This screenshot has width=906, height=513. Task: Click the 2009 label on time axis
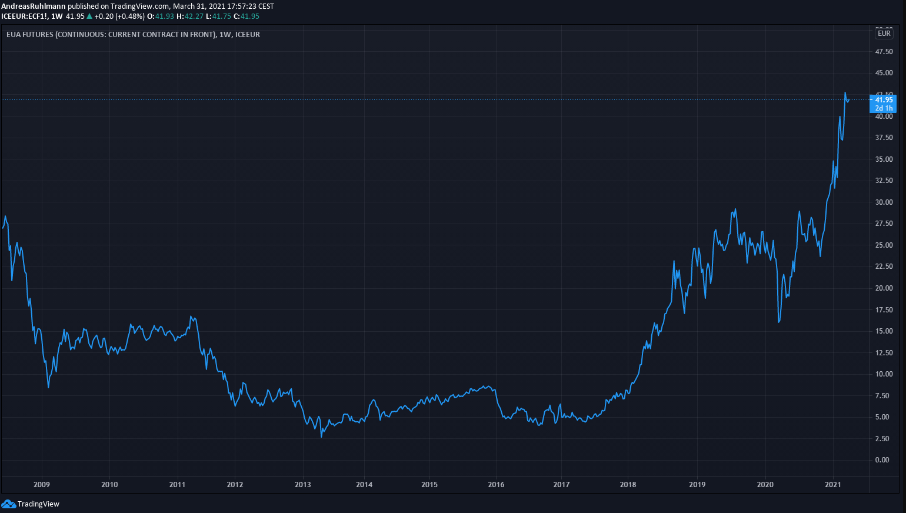[x=42, y=485]
